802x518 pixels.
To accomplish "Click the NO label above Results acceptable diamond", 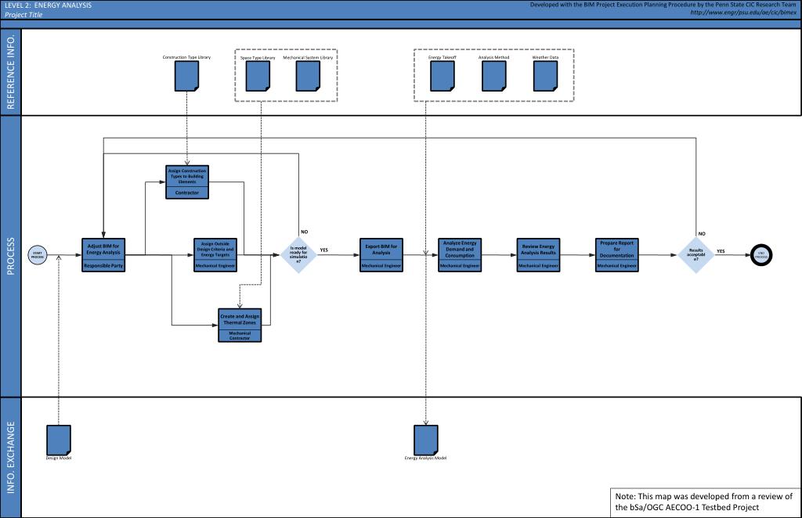I will coord(702,233).
